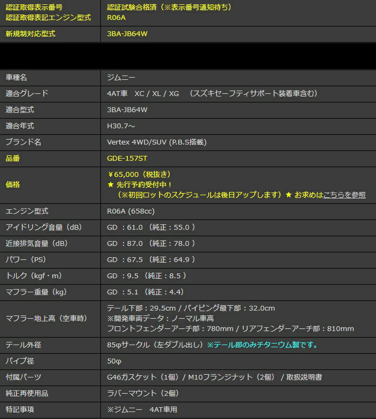Image resolution: width=376 pixels, height=419 pixels.
Task: Click the engine type value R06A (658cc)
Action: tap(131, 211)
